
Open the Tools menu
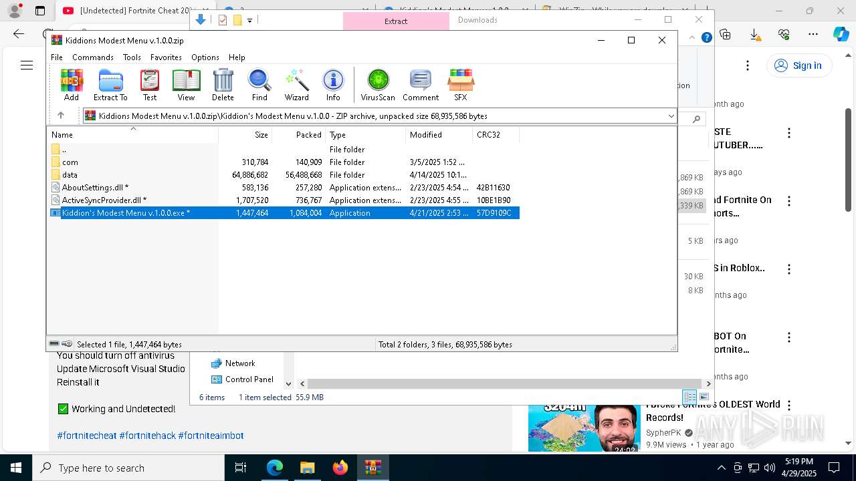click(132, 57)
